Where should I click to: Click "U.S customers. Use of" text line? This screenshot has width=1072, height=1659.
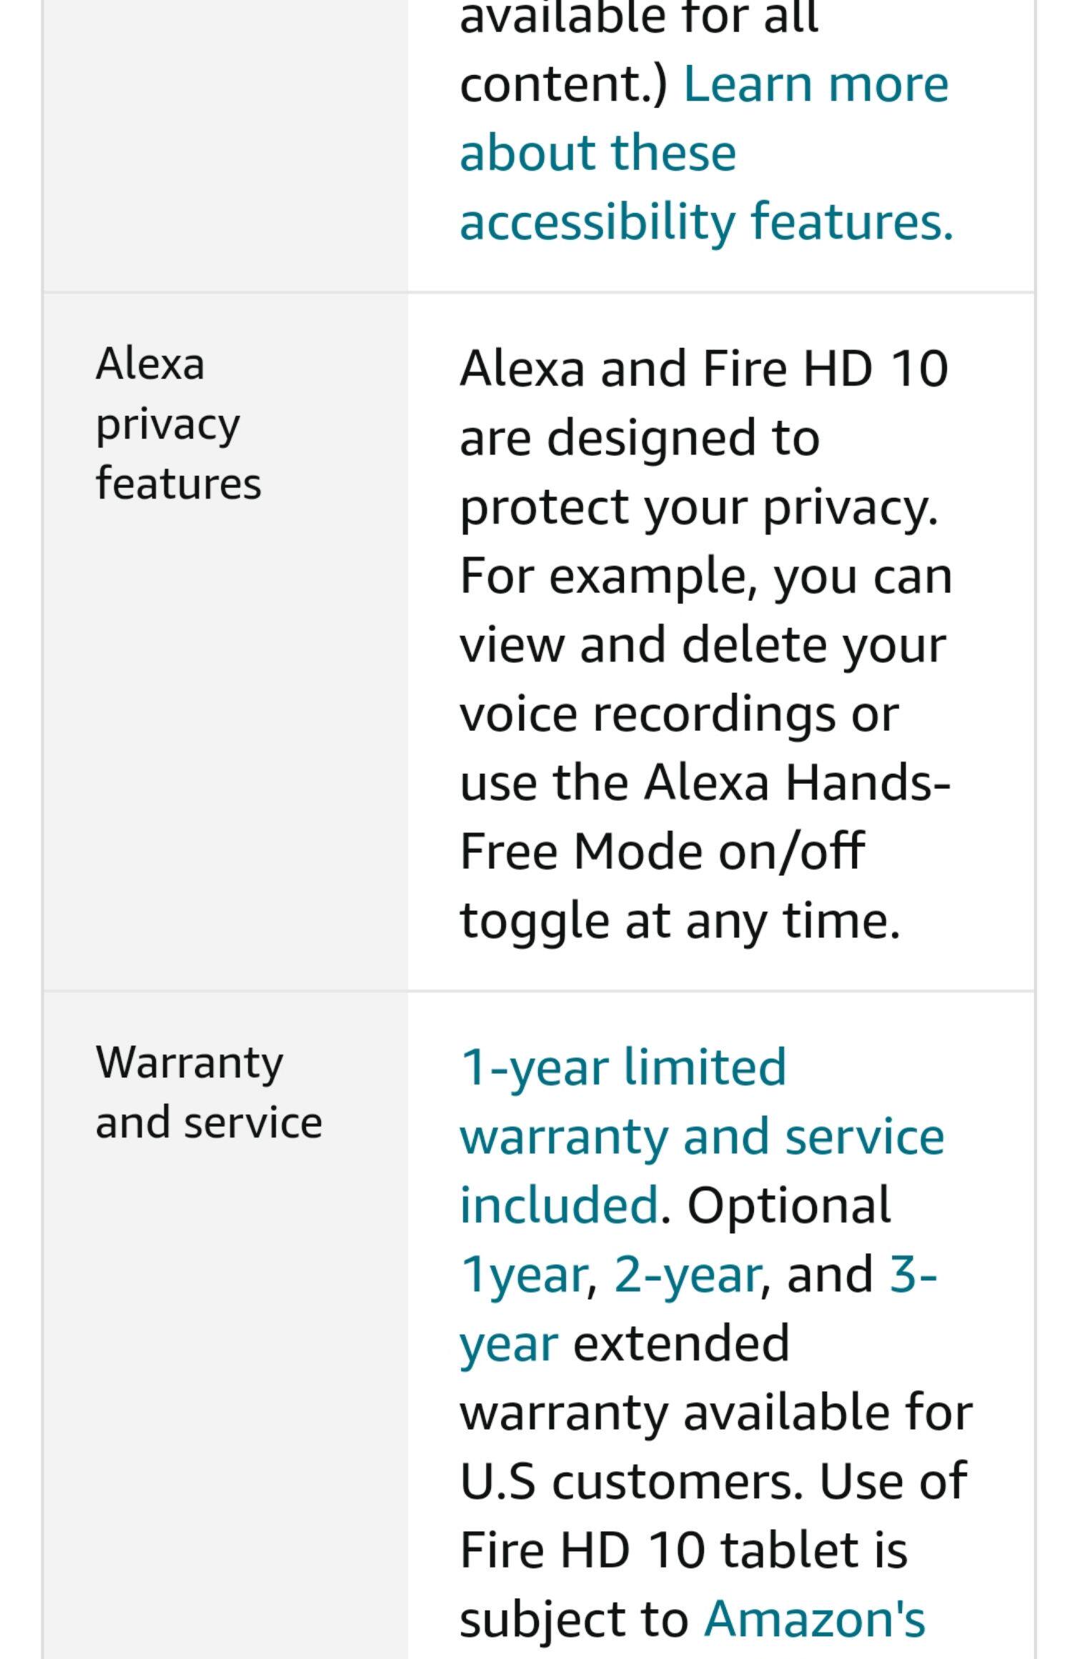point(713,1481)
